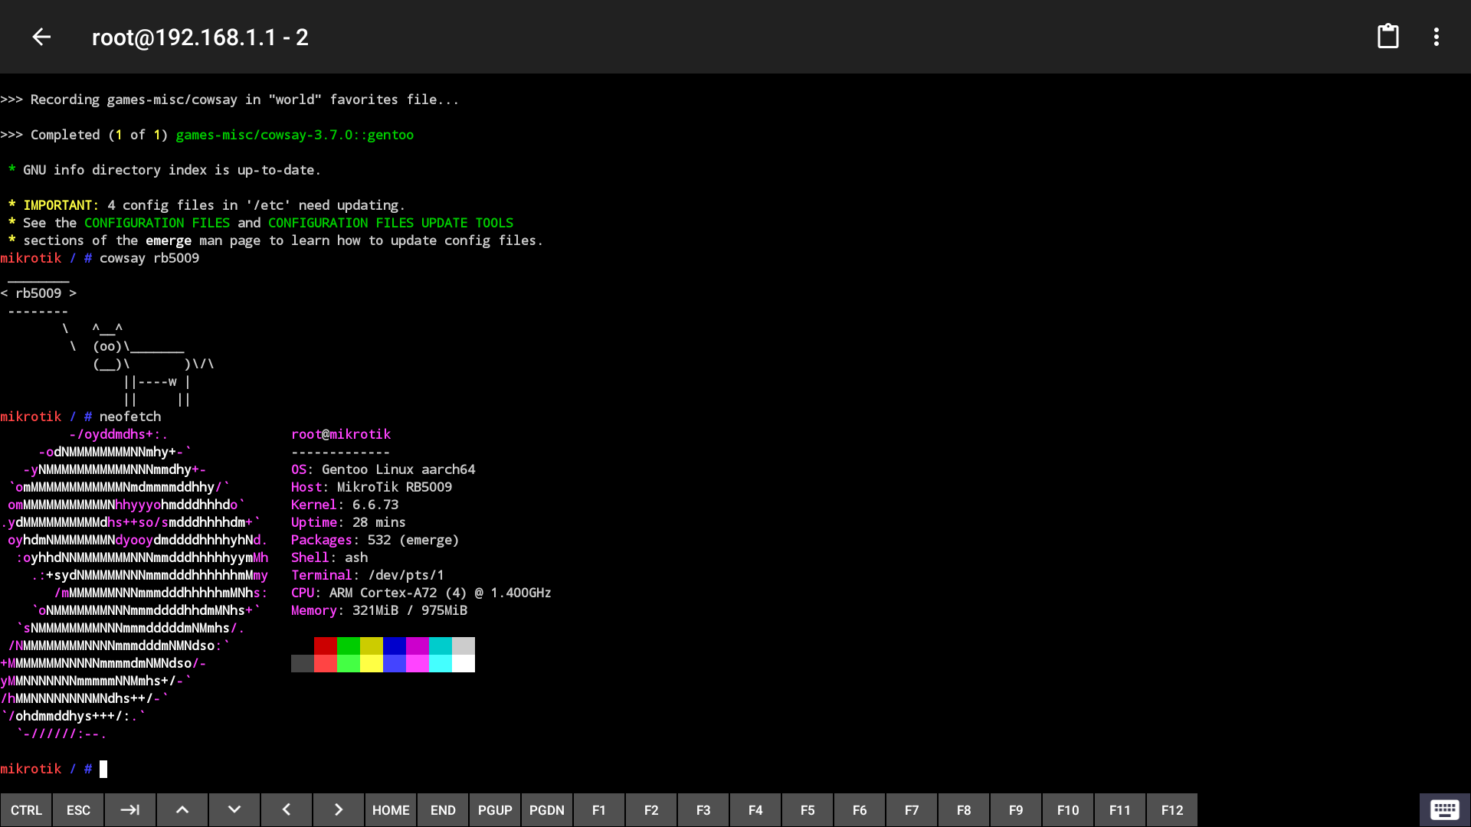Tap the red color block in neofetch
This screenshot has height=827, width=1471.
tap(326, 646)
